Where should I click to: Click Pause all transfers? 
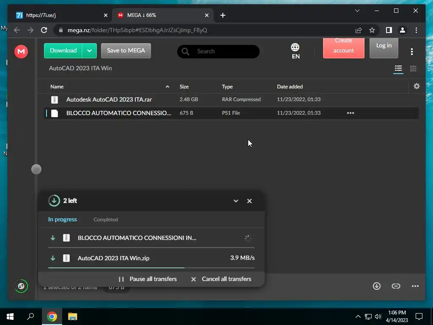click(x=148, y=279)
